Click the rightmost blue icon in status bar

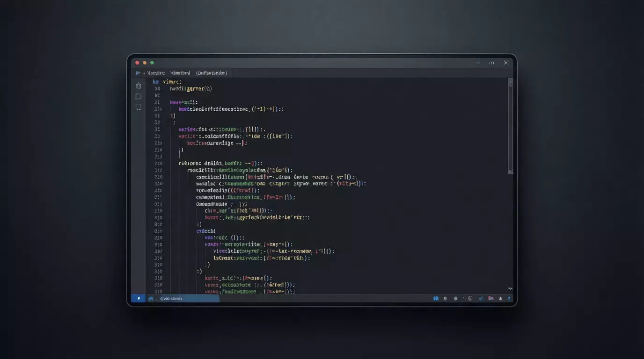pos(509,298)
